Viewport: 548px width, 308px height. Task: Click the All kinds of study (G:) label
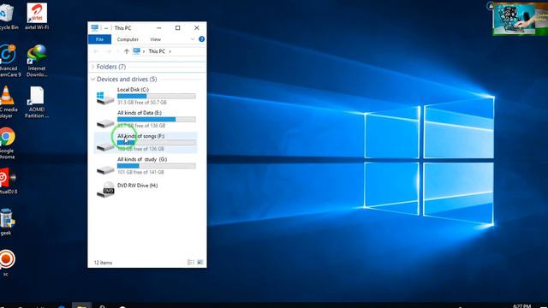(x=142, y=159)
